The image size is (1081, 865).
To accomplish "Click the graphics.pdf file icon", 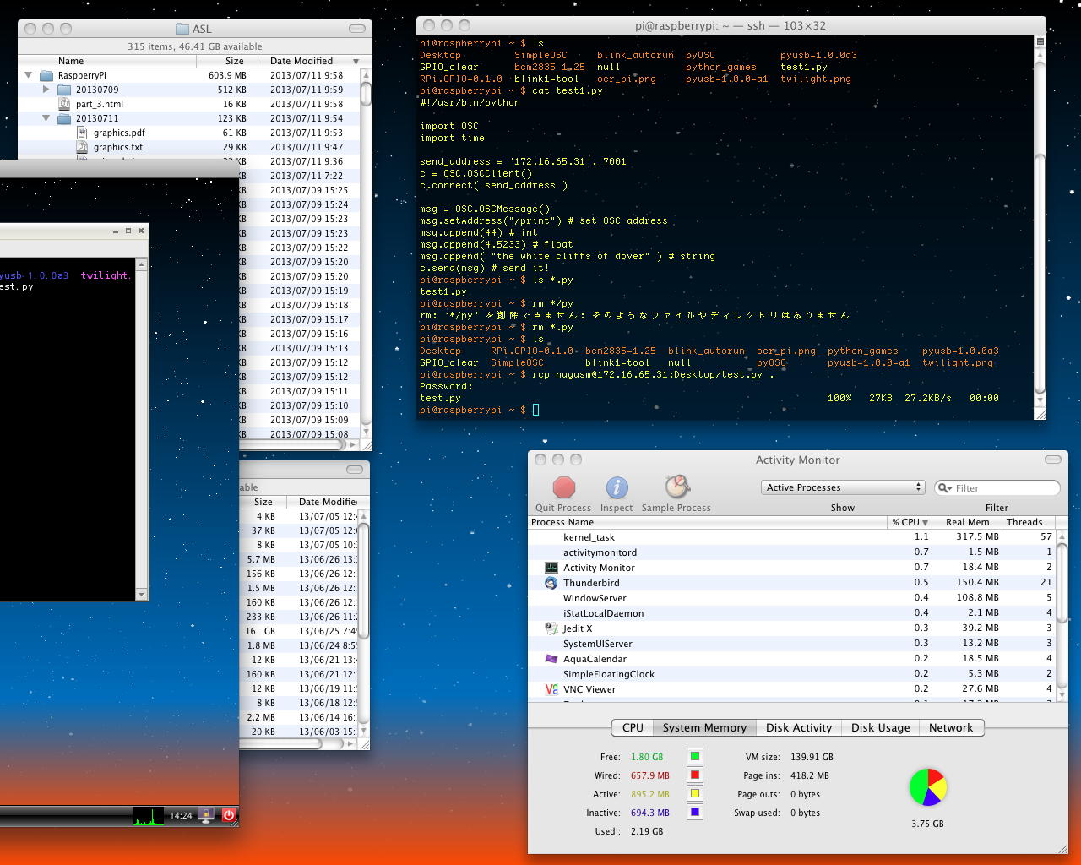I will tap(83, 133).
